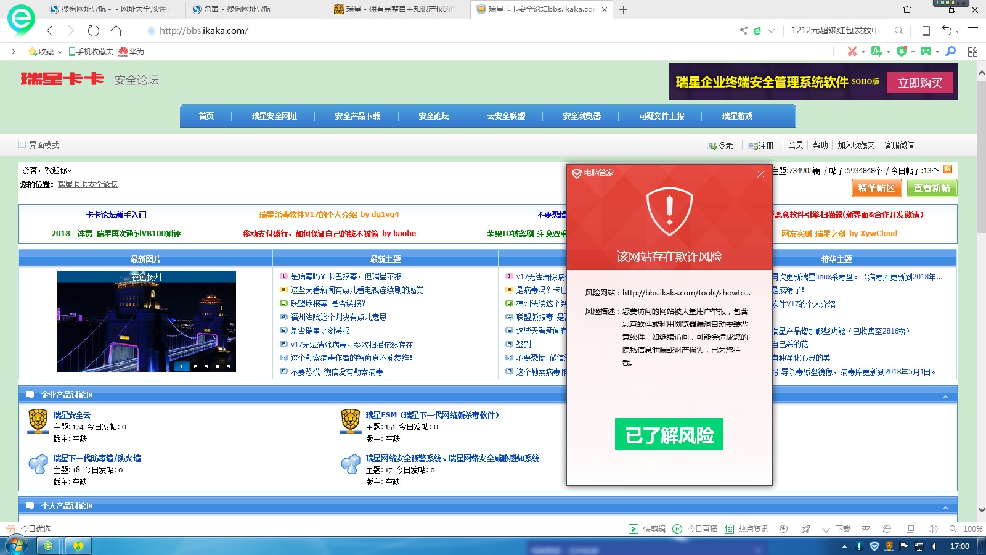The height and width of the screenshot is (555, 986).
Task: Click the Tencent PC Manager shield tray icon
Action: pyautogui.click(x=874, y=546)
